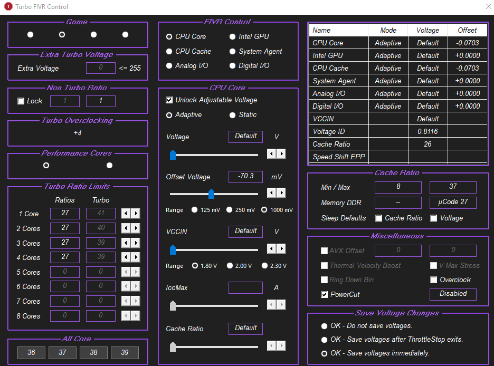
Task: Select the second Performance Cores radio button
Action: point(109,165)
